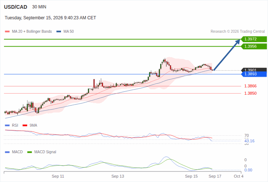The width and height of the screenshot is (268, 182).
Task: Click the current price 1.3901 label
Action: (x=254, y=70)
